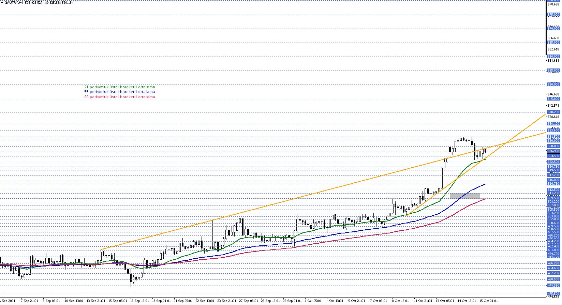Click the '1 Oct 05:01' time axis label
Screen dimensions: 562x305
tap(313, 301)
